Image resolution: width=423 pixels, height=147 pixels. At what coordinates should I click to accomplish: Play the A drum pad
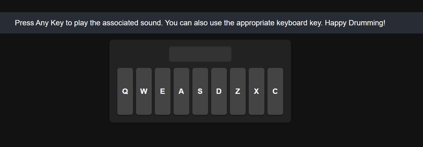(181, 91)
